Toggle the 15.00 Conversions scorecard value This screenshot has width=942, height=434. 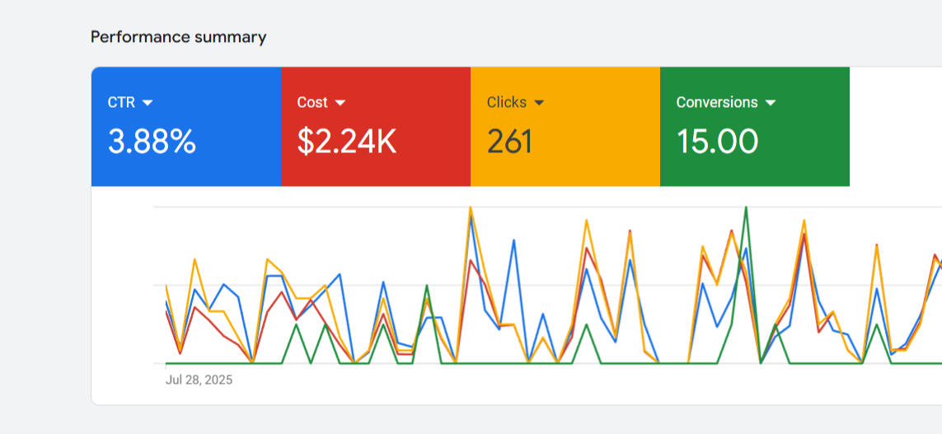tap(717, 142)
